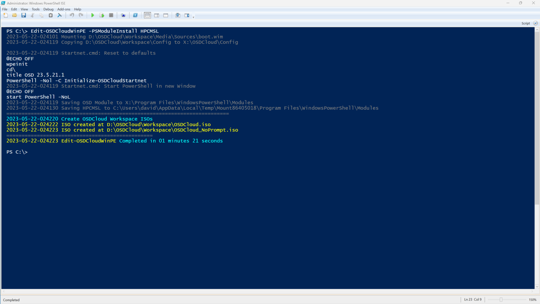Open New Remote PowerShell Tab

click(x=123, y=15)
